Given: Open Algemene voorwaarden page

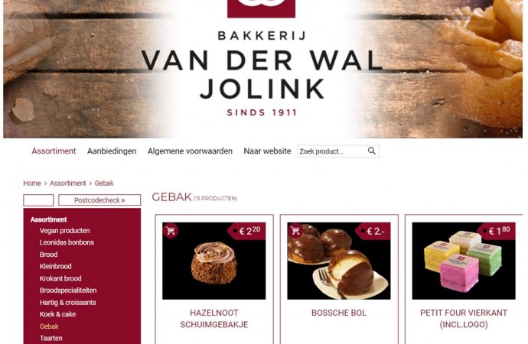Looking at the screenshot, I should [x=190, y=151].
